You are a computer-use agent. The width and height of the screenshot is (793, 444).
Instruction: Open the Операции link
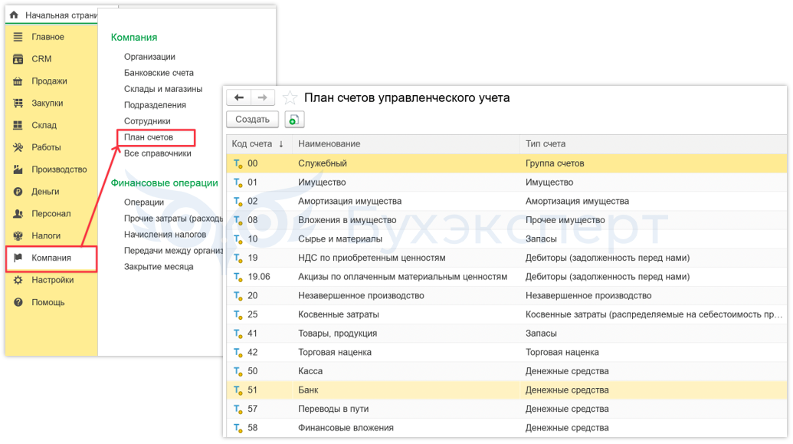143,202
